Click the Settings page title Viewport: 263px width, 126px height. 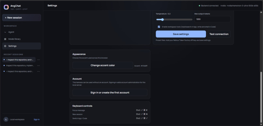(x=52, y=6)
